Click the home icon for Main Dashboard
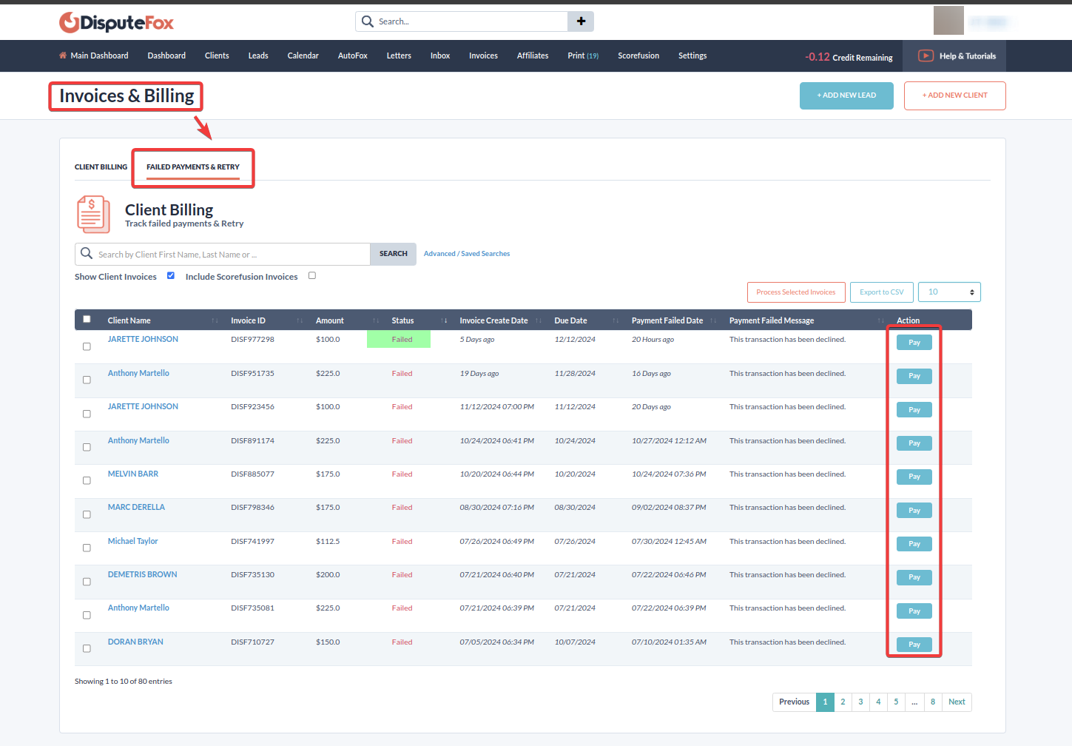This screenshot has height=746, width=1072. pyautogui.click(x=63, y=56)
